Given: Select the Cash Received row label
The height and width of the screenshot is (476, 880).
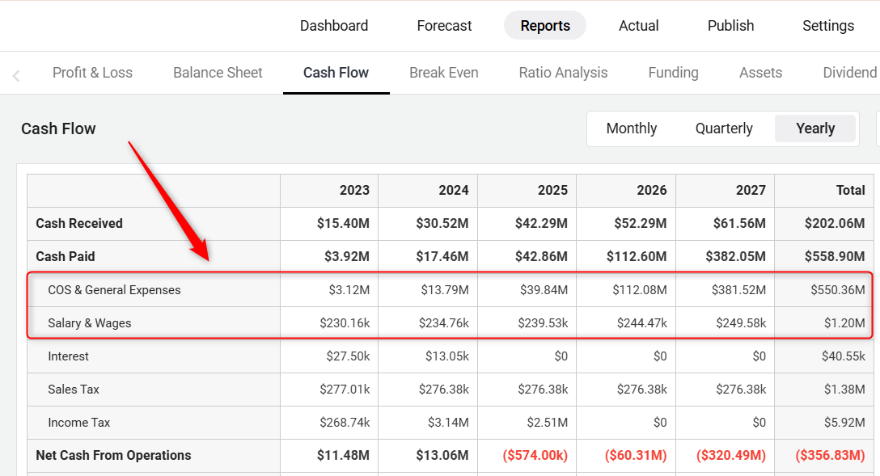Looking at the screenshot, I should coord(79,224).
